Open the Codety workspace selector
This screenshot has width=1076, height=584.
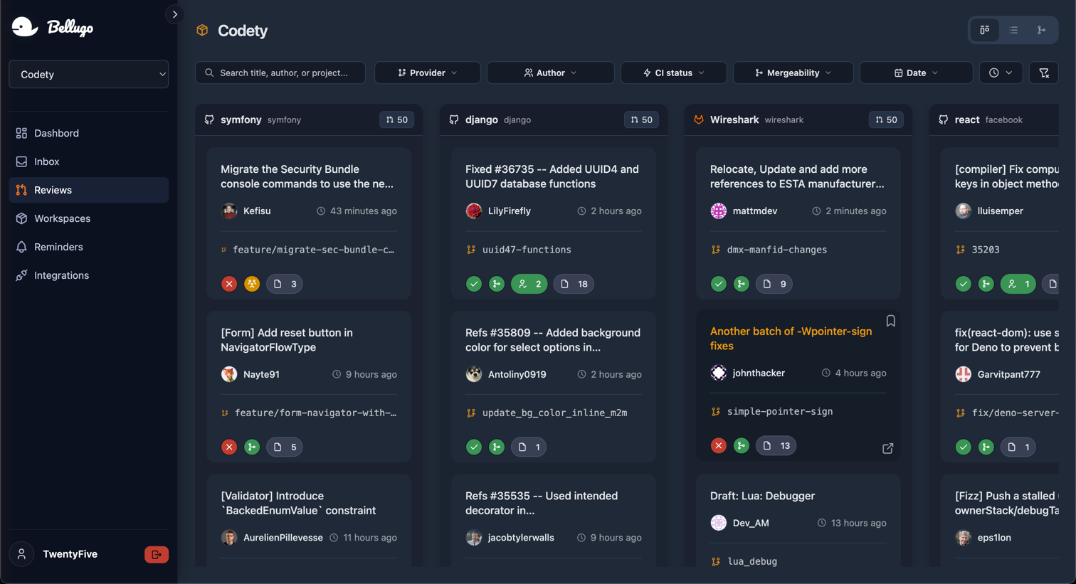pyautogui.click(x=88, y=74)
